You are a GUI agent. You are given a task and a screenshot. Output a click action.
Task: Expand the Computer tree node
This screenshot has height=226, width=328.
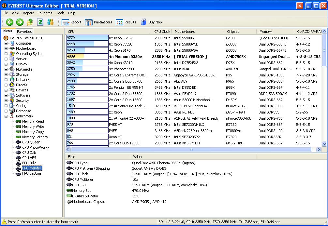pyautogui.click(x=6, y=43)
